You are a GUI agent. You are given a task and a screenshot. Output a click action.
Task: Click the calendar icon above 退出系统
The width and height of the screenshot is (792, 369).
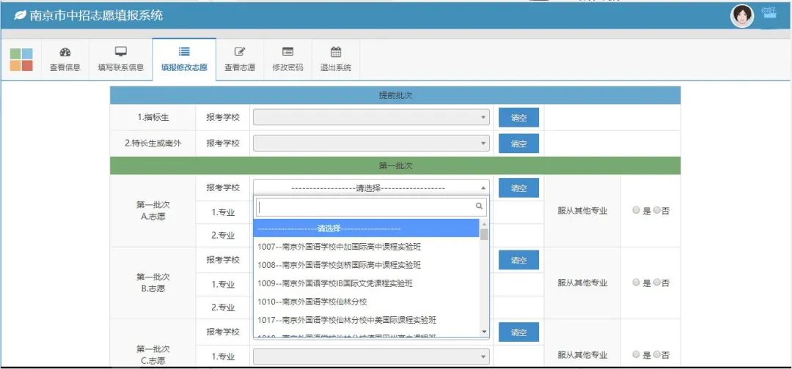coord(336,51)
